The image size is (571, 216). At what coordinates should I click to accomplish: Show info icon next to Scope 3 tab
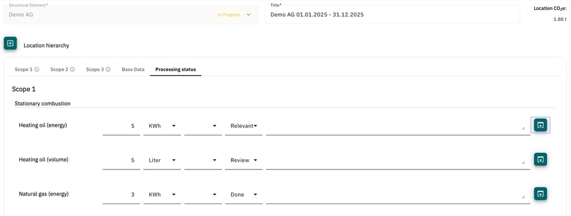(x=108, y=69)
